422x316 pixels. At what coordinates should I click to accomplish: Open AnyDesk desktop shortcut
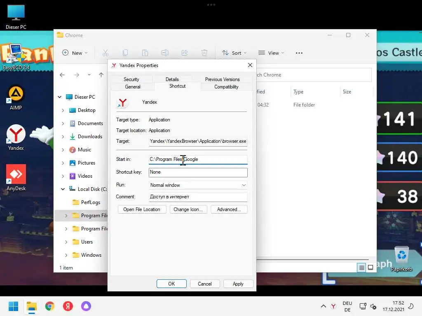coord(16,178)
